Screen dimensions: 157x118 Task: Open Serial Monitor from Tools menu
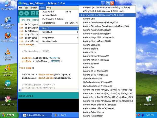[59, 23]
